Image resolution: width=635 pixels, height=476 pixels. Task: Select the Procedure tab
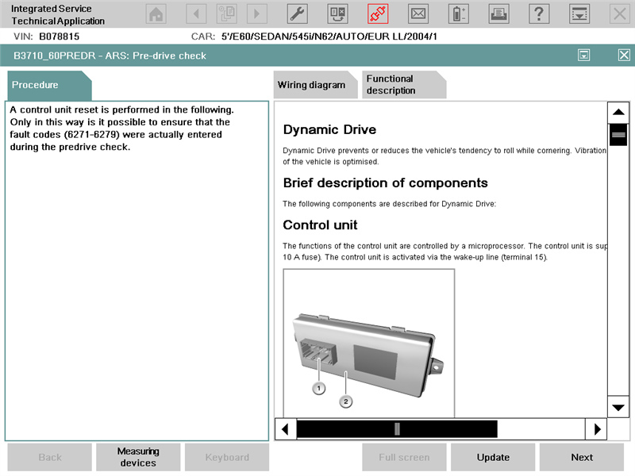pyautogui.click(x=49, y=85)
